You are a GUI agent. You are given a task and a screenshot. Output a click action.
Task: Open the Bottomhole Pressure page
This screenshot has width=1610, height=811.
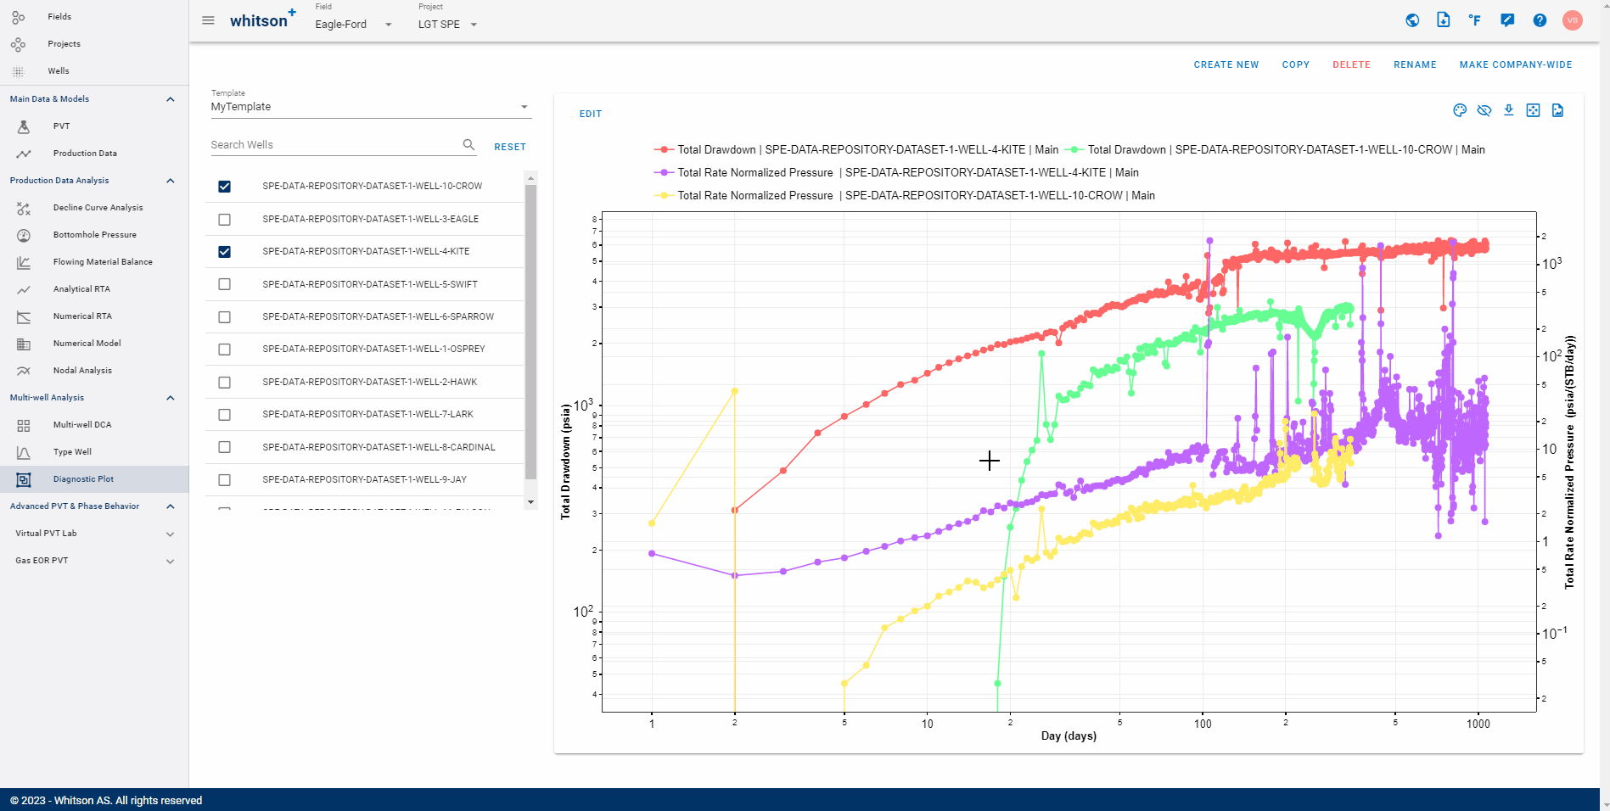(94, 235)
